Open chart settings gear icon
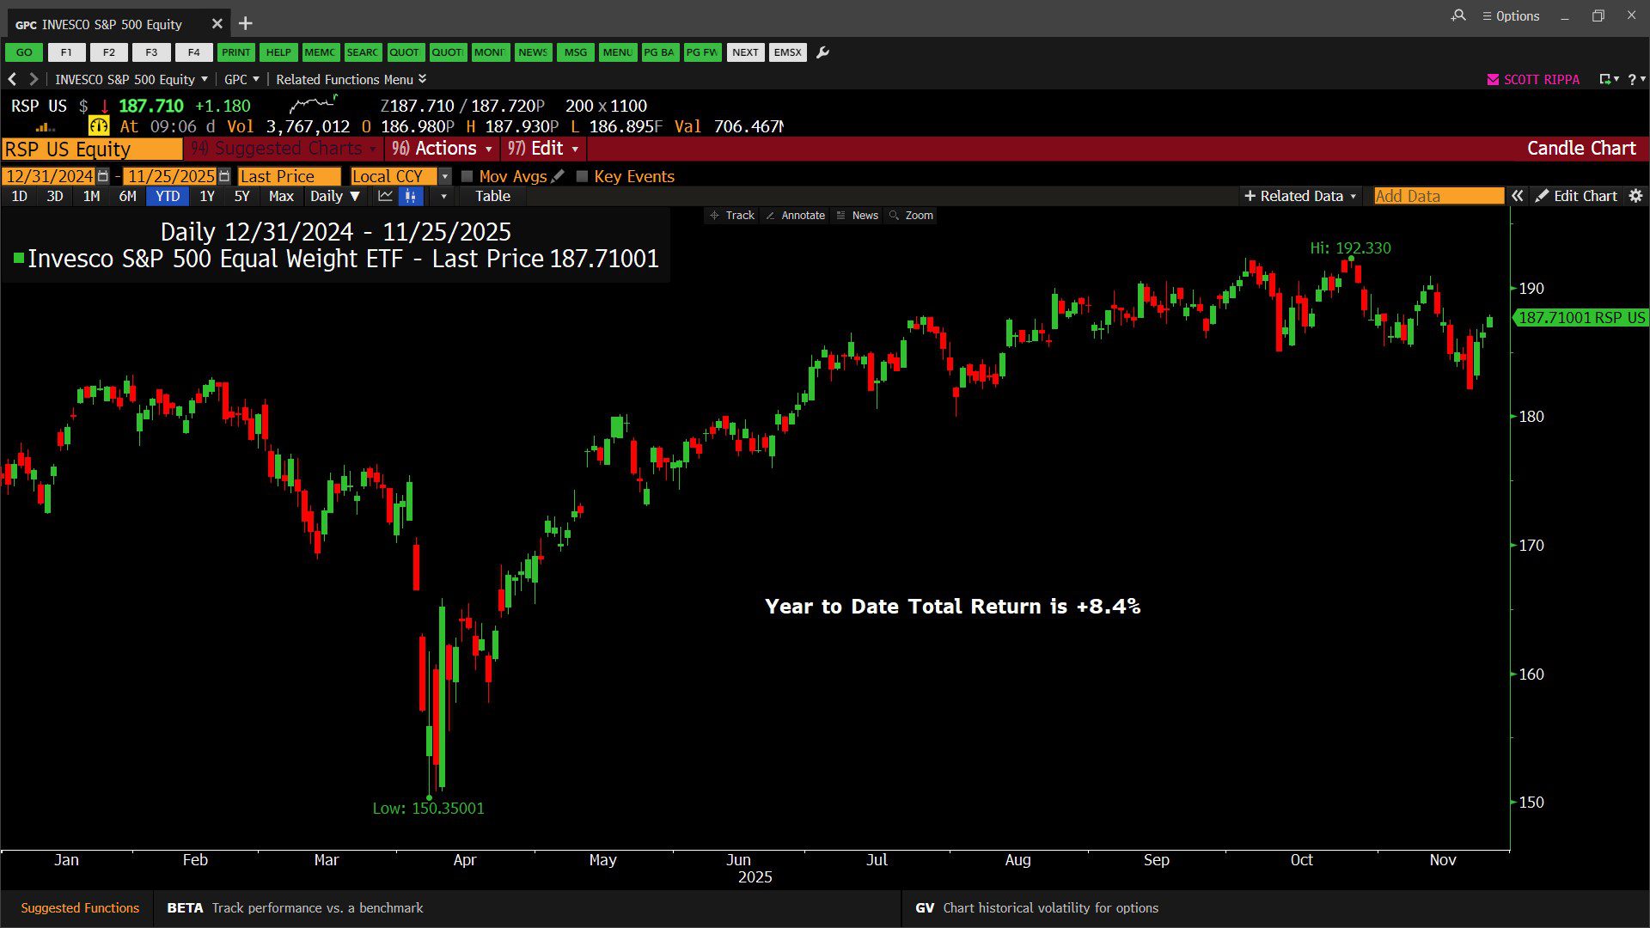Image resolution: width=1650 pixels, height=928 pixels. (1635, 196)
